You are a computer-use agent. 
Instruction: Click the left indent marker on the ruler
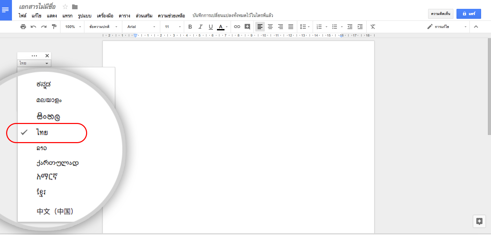pyautogui.click(x=136, y=35)
